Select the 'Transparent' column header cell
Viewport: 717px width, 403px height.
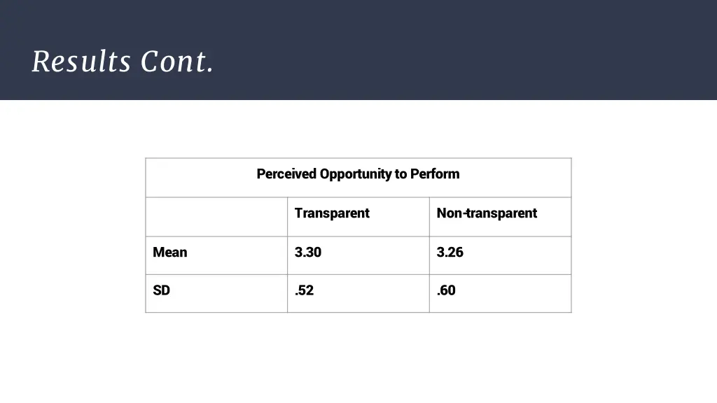(x=358, y=217)
